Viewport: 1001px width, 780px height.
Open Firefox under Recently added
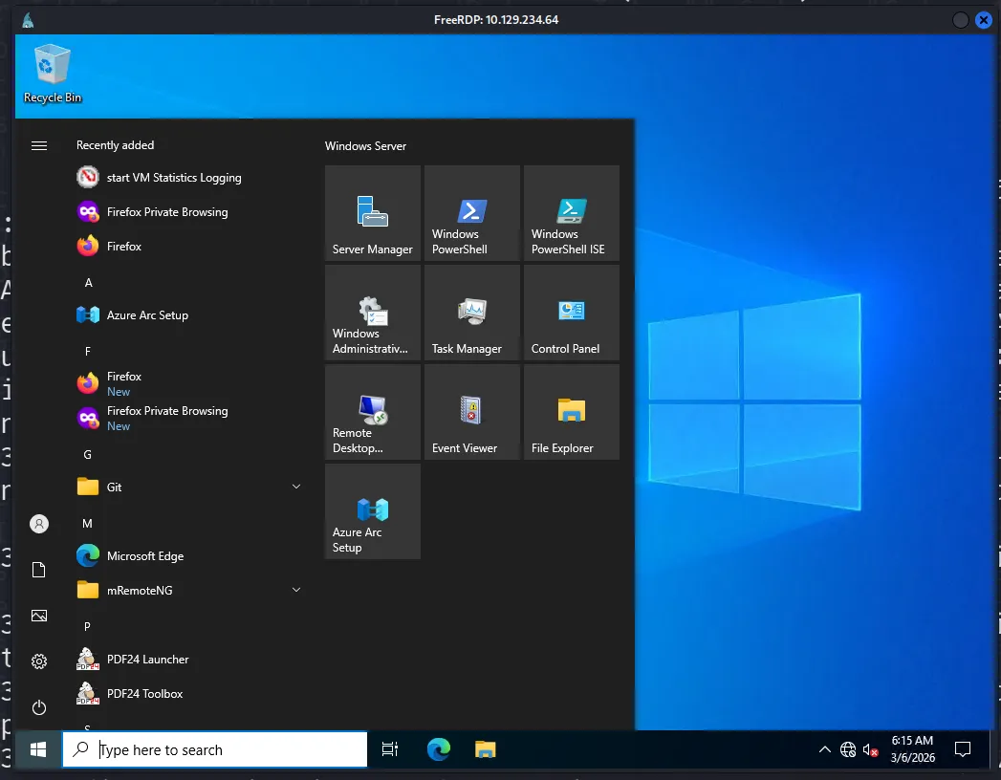(188, 247)
